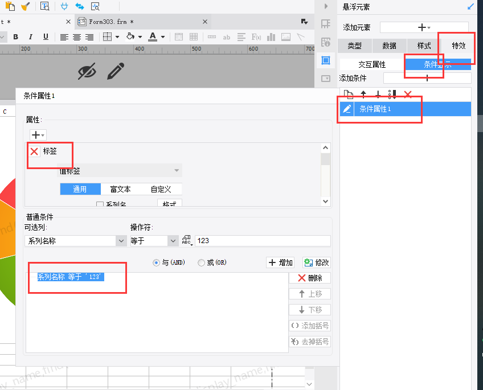Click the blue swap arrows icon
Image resolution: width=483 pixels, height=390 pixels.
click(x=80, y=6)
